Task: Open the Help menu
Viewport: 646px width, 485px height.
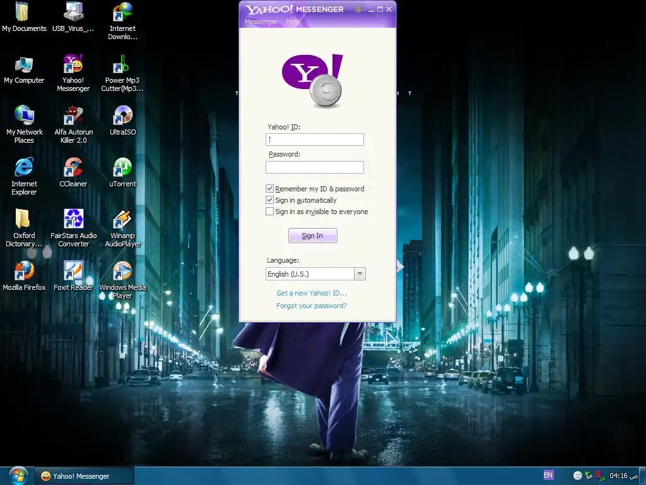Action: [x=293, y=21]
